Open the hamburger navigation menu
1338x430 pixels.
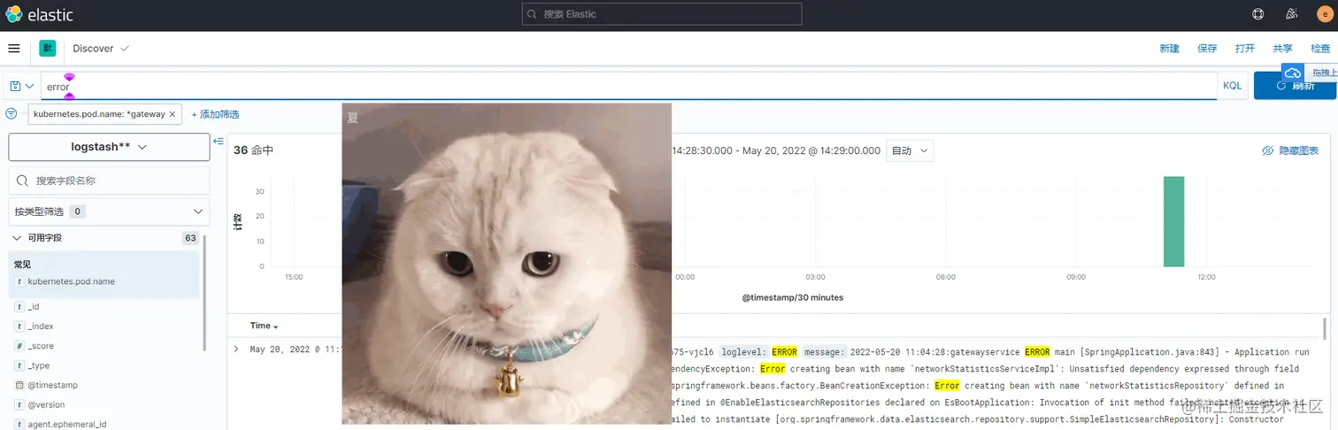(13, 49)
